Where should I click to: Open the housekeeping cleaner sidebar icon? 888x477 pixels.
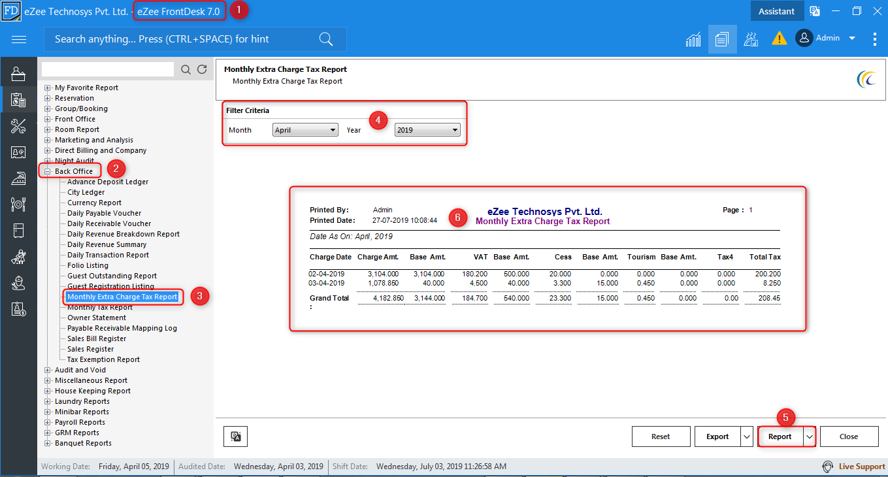click(18, 257)
